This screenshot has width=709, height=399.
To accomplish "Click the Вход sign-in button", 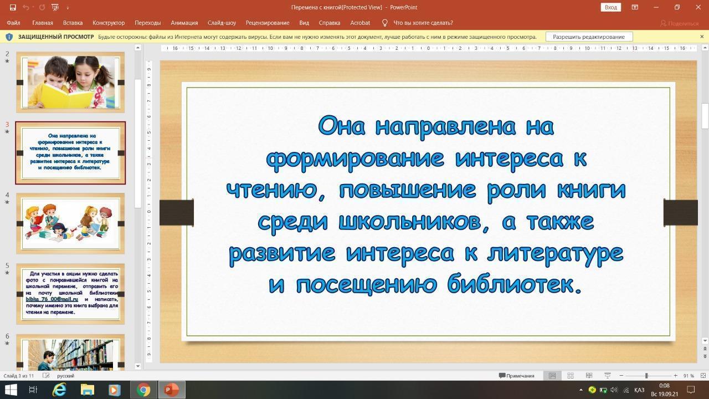I will (x=610, y=7).
